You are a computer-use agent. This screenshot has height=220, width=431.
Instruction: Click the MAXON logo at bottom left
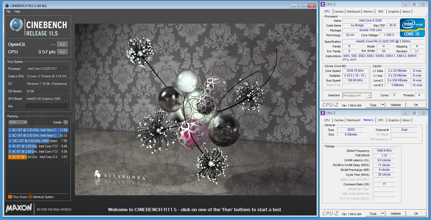click(x=19, y=208)
